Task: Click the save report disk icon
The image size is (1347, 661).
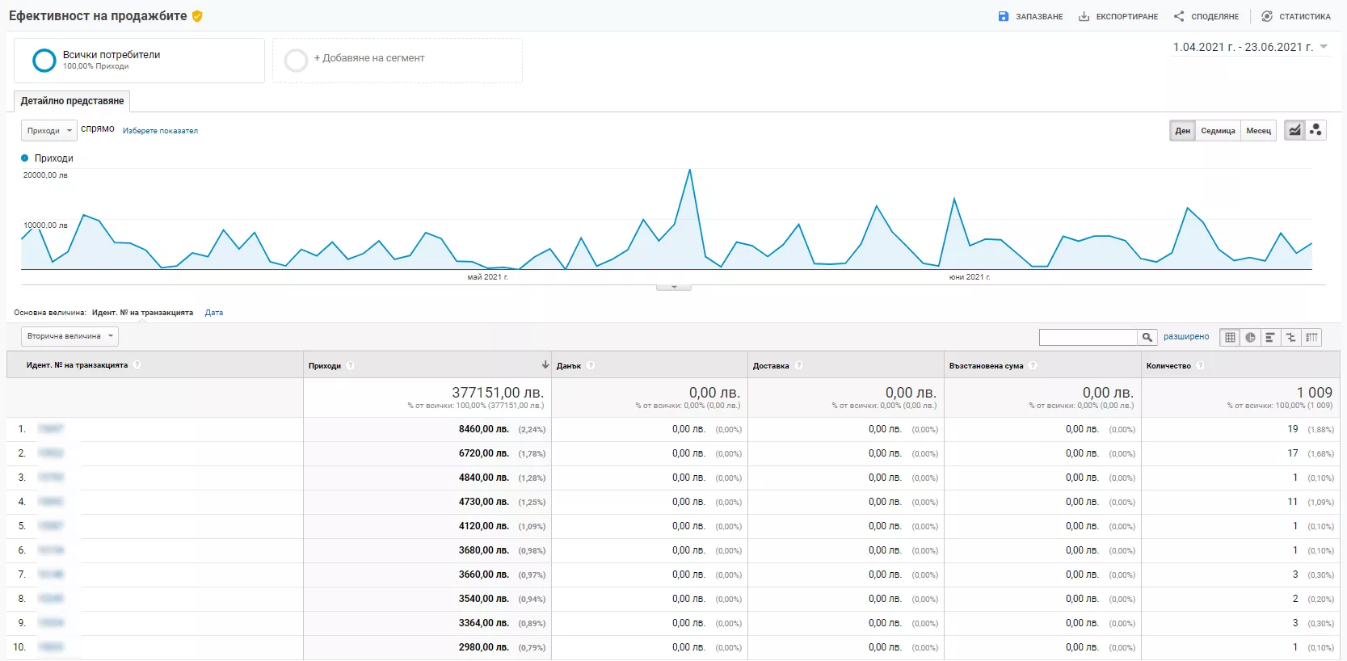Action: pyautogui.click(x=1003, y=16)
